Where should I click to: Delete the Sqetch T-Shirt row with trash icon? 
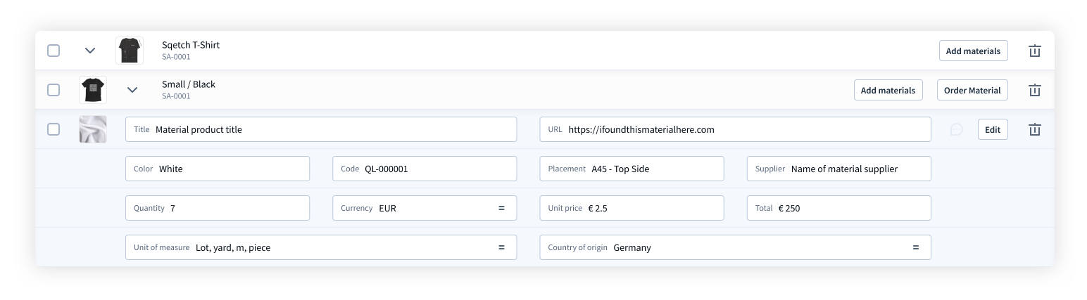(1034, 51)
